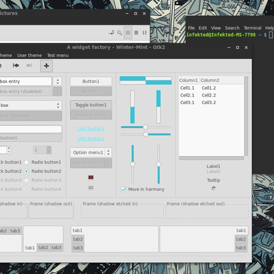Click the terminal prompt line
Screen dimensions: 274x274
(x=229, y=35)
